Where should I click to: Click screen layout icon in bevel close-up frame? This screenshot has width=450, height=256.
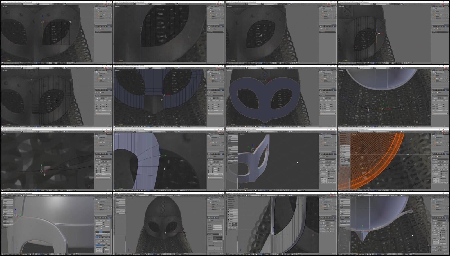click(x=22, y=196)
